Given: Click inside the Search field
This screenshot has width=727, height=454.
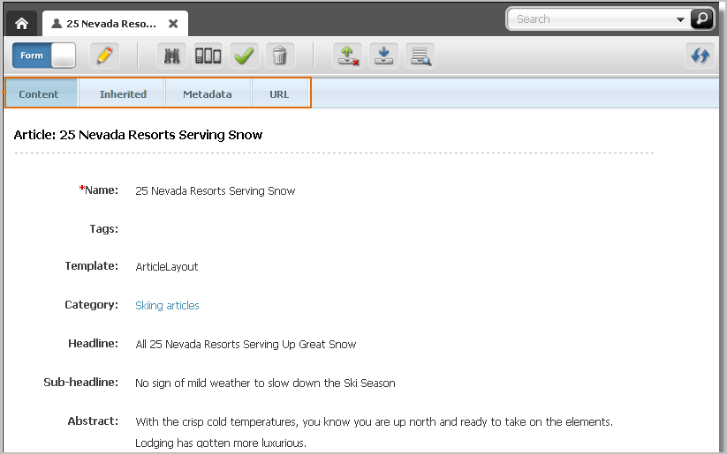Looking at the screenshot, I should 593,19.
